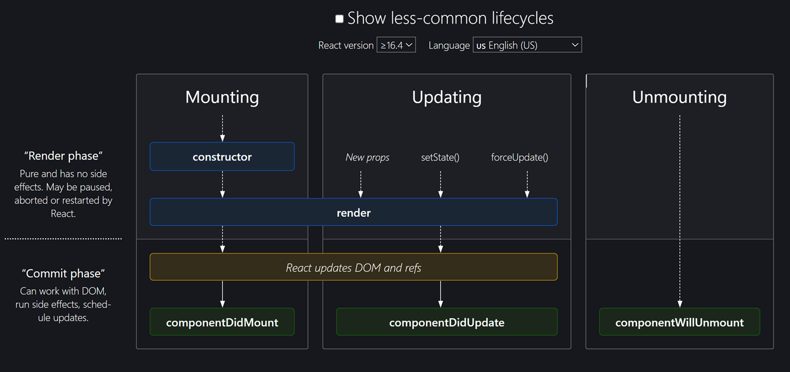Screen dimensions: 790x372
Task: Click the 'Language' label
Action: click(x=449, y=46)
